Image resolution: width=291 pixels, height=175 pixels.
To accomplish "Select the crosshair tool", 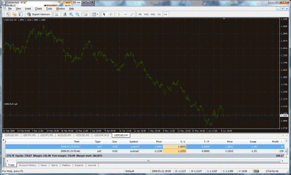I will tap(111, 14).
